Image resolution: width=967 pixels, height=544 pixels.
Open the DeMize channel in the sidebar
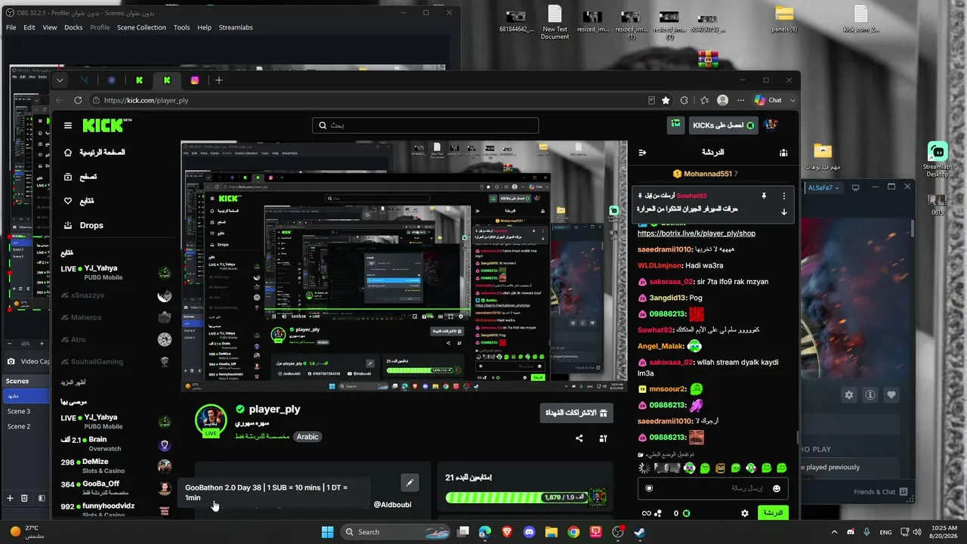116,466
